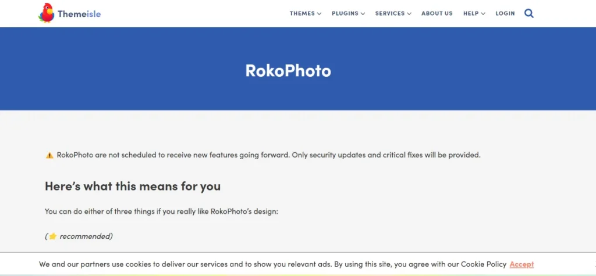Click the RokoPhoto page title

point(288,71)
